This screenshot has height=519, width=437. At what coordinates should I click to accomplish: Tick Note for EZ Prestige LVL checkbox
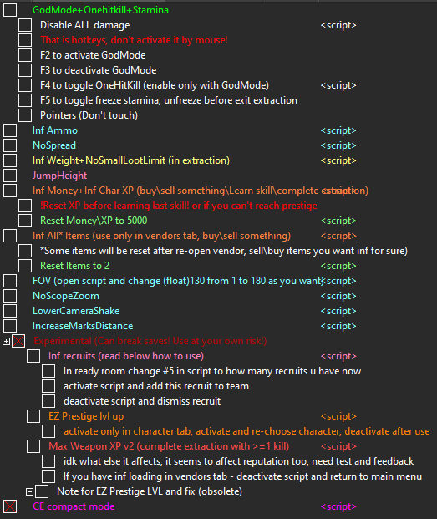(x=42, y=491)
